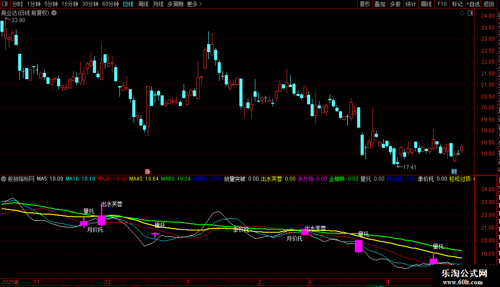Click the red 涨 event marker
Image resolution: width=500 pixels, height=287 pixels.
coord(147,171)
